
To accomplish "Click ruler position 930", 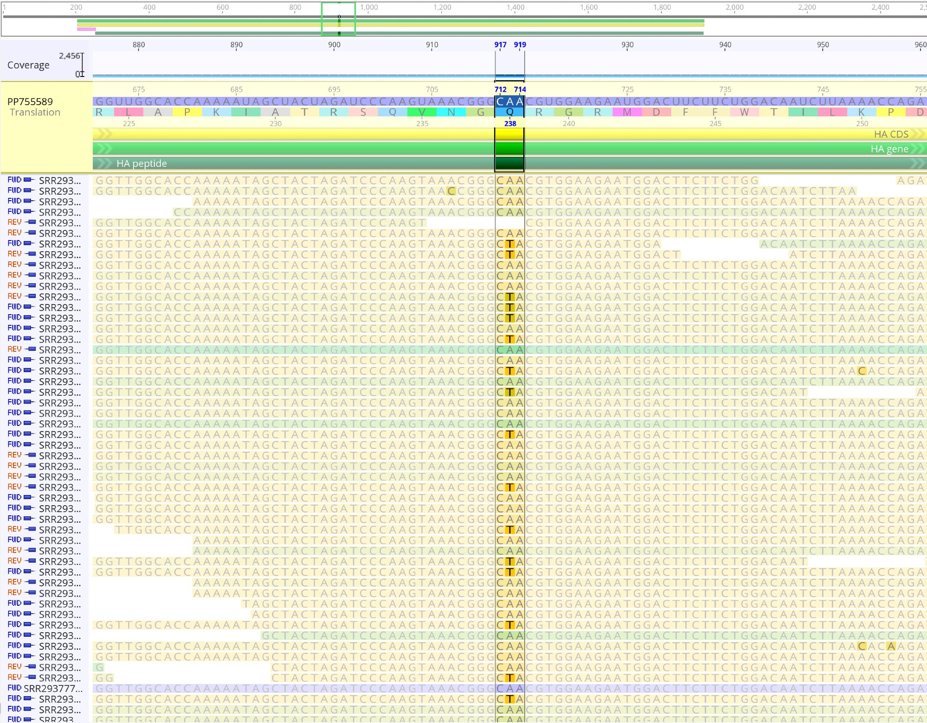I will [x=628, y=44].
